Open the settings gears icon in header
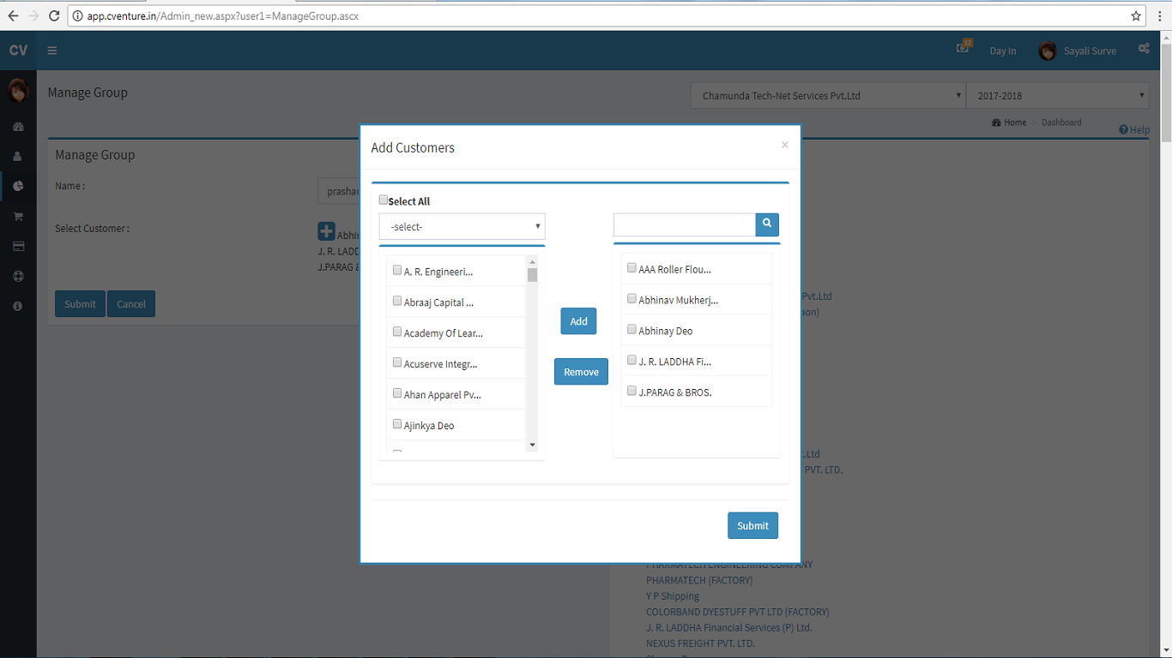Image resolution: width=1172 pixels, height=658 pixels. point(1144,49)
